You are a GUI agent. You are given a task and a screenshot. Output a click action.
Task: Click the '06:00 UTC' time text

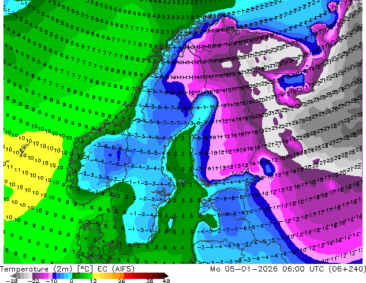click(304, 269)
